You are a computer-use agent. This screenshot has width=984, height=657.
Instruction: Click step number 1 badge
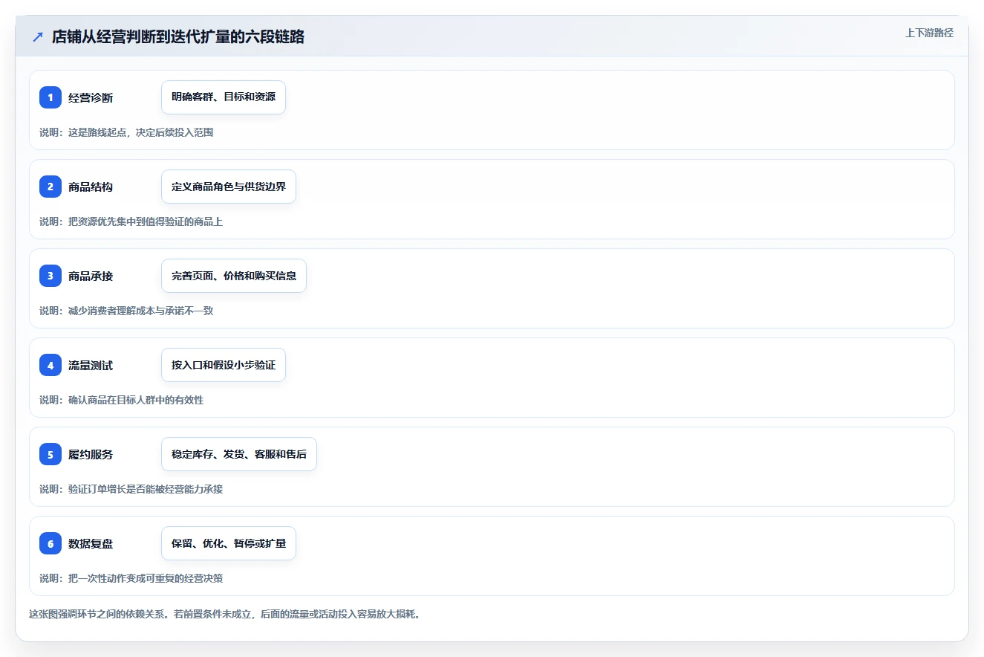[x=50, y=97]
